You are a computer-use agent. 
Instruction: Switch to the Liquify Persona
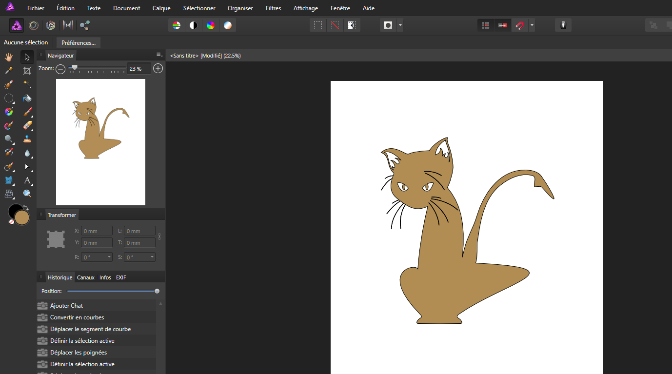tap(34, 25)
